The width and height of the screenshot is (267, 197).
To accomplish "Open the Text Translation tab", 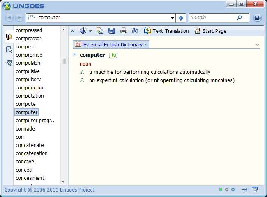I will (x=166, y=31).
